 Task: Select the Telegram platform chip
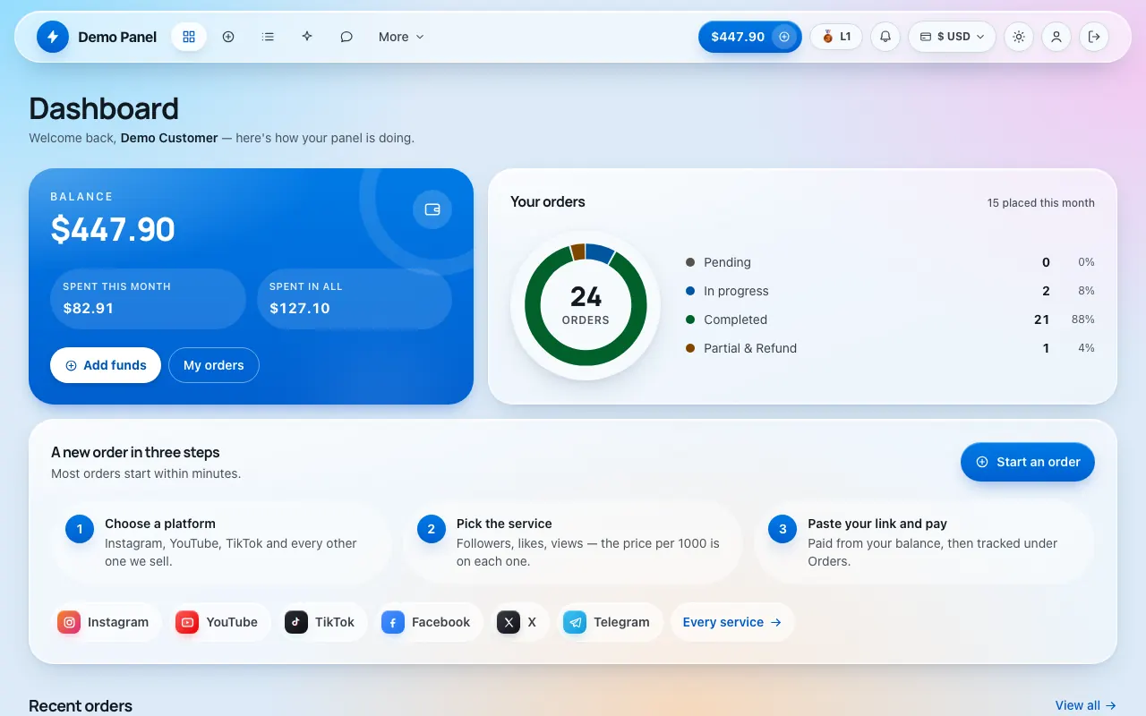pos(610,622)
